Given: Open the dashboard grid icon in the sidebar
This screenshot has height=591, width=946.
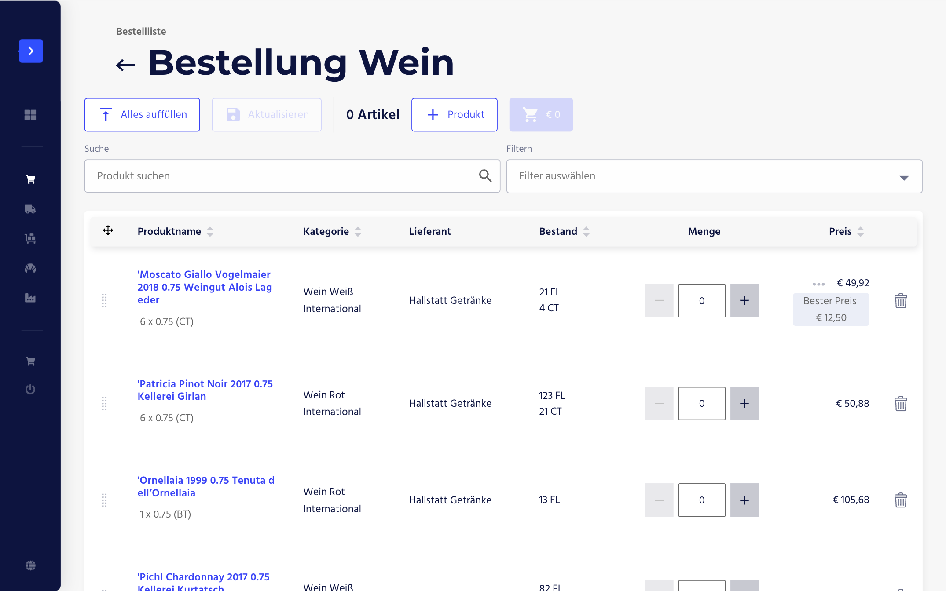Looking at the screenshot, I should coord(31,115).
